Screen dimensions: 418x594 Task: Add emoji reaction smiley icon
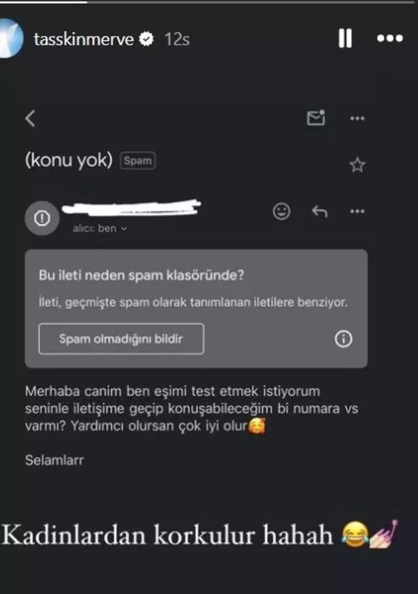[282, 211]
